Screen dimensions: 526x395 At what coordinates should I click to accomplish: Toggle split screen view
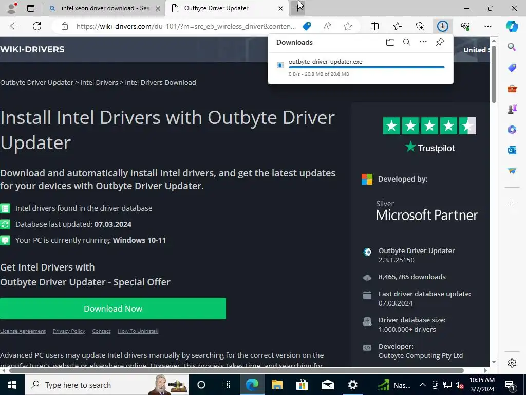click(x=374, y=26)
